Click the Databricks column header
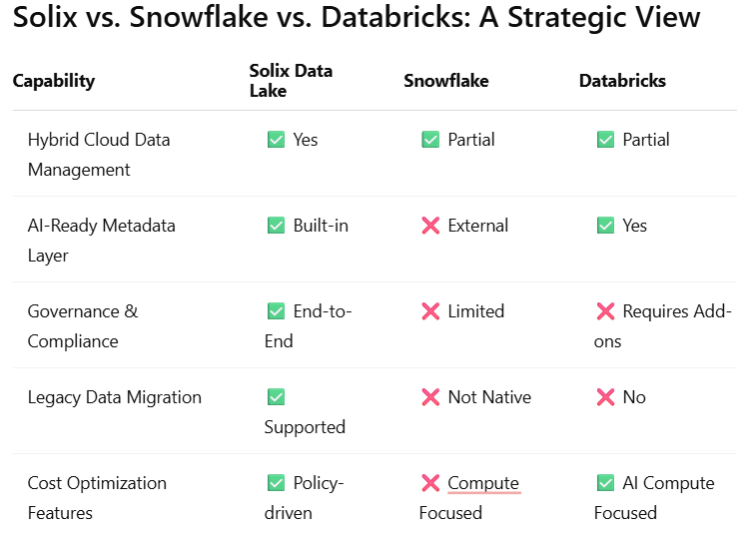The height and width of the screenshot is (536, 744). 622,81
